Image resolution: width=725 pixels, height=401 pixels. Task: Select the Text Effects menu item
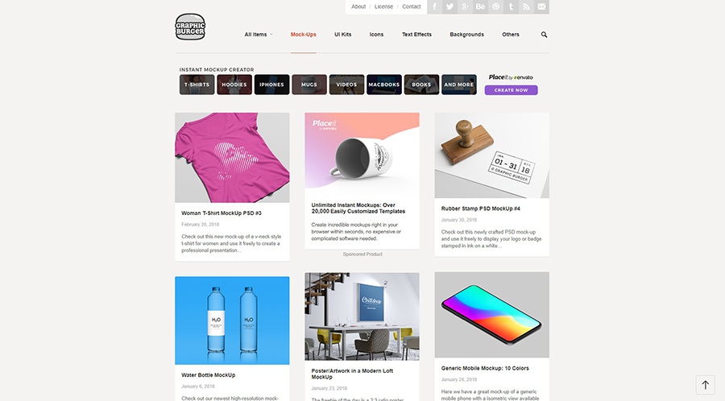[416, 34]
